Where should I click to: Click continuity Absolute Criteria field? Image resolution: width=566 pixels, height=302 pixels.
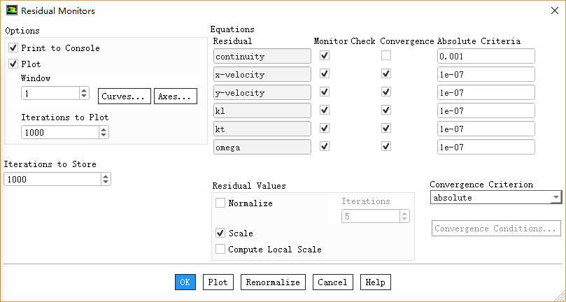pos(486,56)
